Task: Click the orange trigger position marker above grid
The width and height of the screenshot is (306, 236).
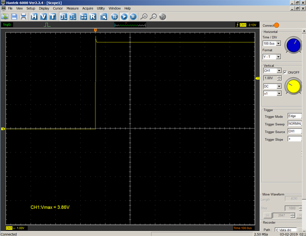Action: (95, 30)
